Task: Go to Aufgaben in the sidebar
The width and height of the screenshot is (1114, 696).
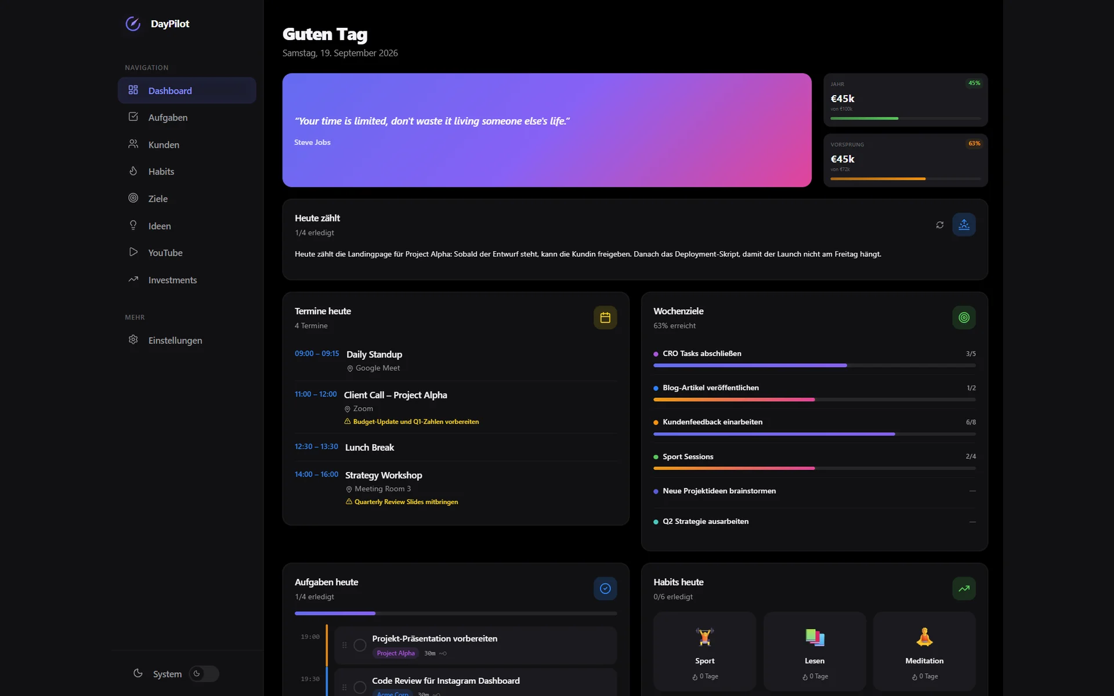Action: pyautogui.click(x=187, y=117)
